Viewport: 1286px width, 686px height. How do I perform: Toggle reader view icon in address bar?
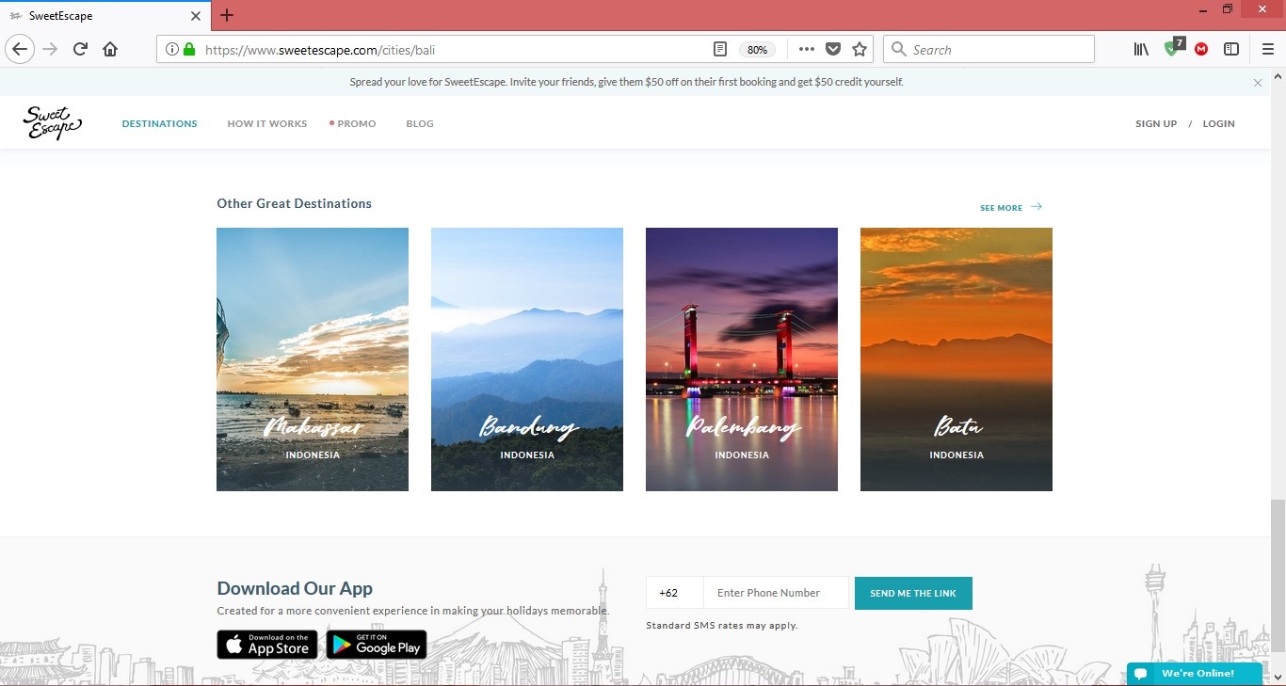tap(720, 49)
